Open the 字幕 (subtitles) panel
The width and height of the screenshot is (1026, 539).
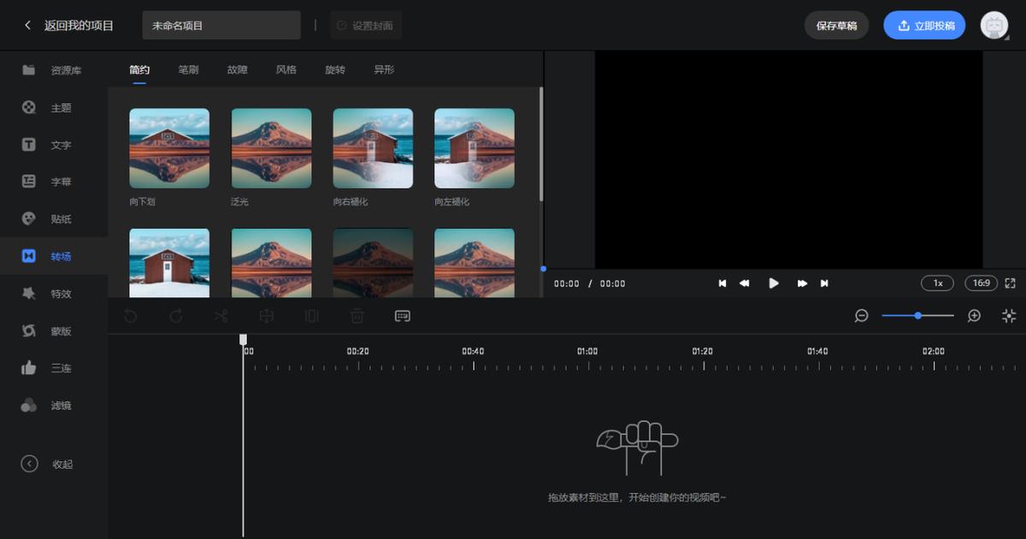tap(54, 181)
